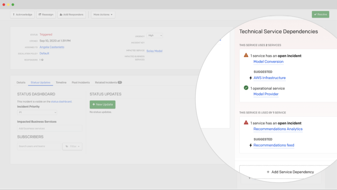Screen dimensions: 337x190
Task: Follow the status dashboard link
Action: 61,102
